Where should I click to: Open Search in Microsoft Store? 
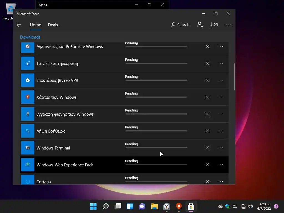point(180,25)
